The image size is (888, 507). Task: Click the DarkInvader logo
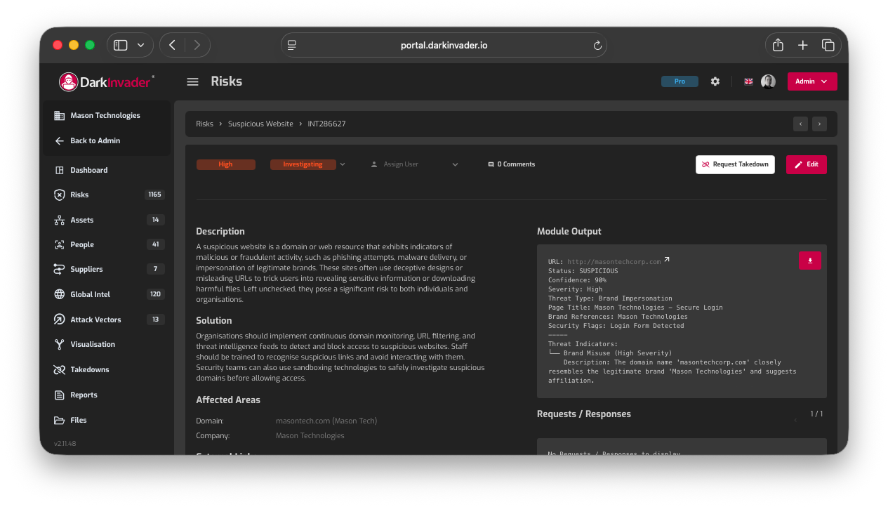(107, 81)
